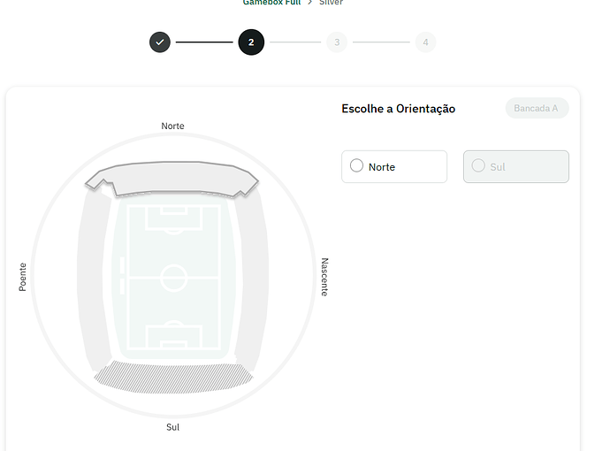The height and width of the screenshot is (451, 610).
Task: Click the Silver breadcrumb item
Action: point(331,3)
